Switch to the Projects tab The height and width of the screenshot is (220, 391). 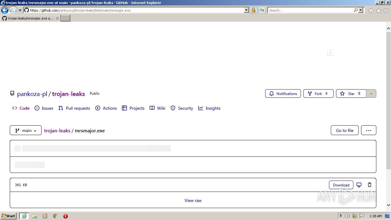pos(133,108)
